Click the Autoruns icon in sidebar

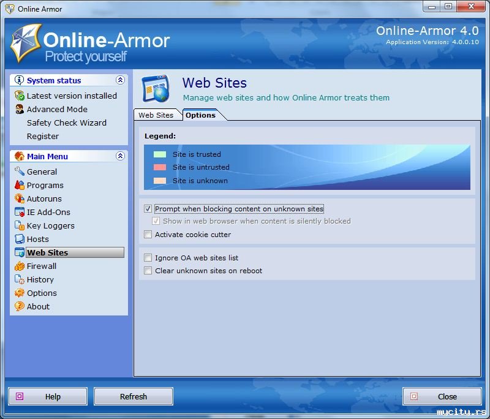[20, 198]
